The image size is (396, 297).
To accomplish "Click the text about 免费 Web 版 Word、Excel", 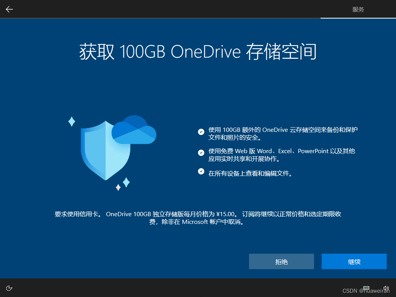I will (282, 155).
